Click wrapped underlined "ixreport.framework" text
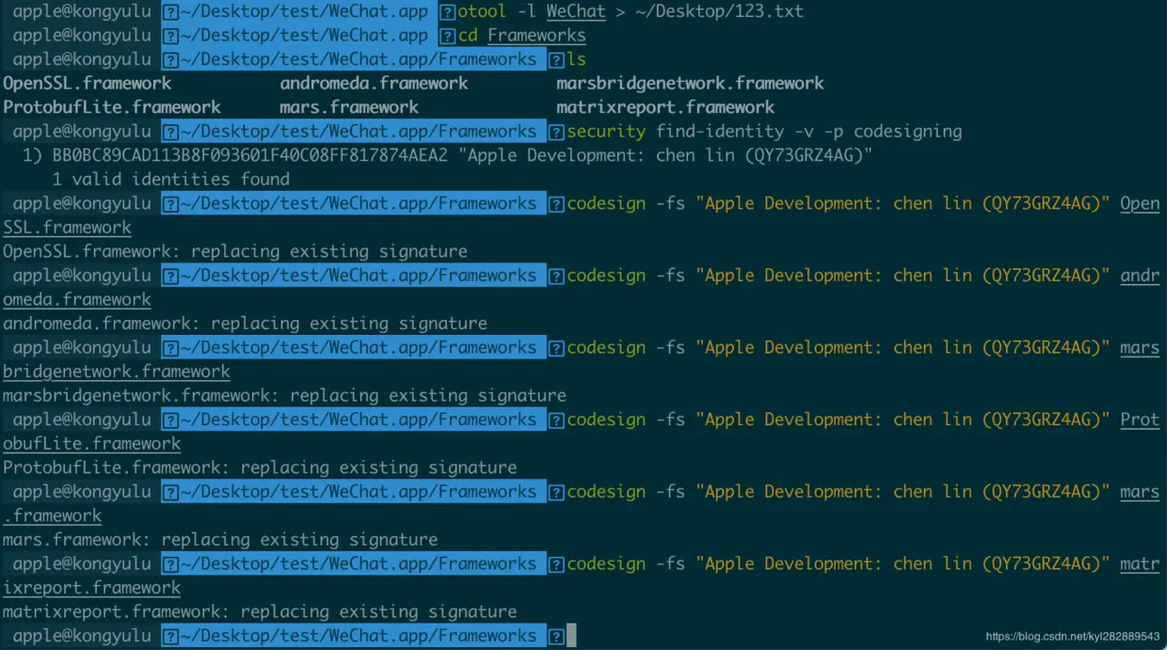This screenshot has height=650, width=1167. point(92,588)
